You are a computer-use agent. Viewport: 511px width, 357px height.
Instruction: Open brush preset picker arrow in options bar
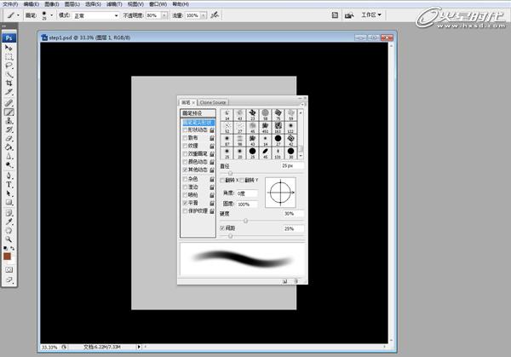point(51,15)
